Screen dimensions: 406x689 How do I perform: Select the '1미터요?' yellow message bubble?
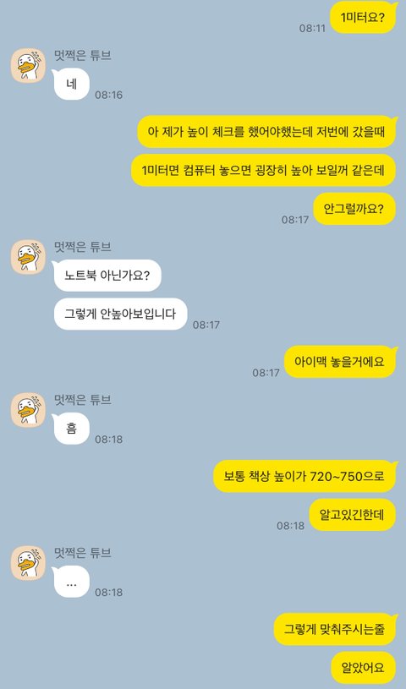[364, 18]
